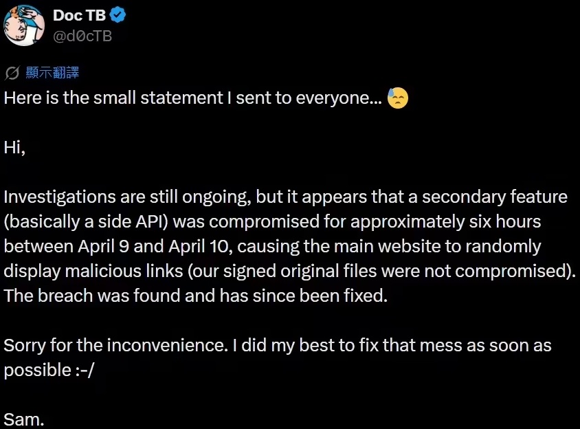Screen dimensions: 580x429
Task: Show translation via the 顯示翻譯 button
Action: point(52,74)
